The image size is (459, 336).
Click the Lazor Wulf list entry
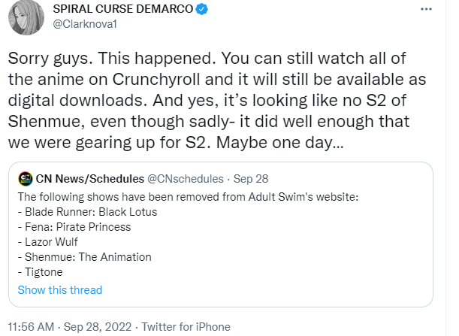coord(50,241)
